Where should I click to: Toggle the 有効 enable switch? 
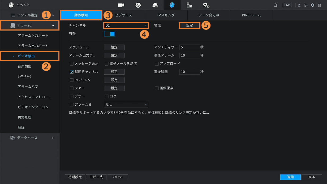pos(109,34)
